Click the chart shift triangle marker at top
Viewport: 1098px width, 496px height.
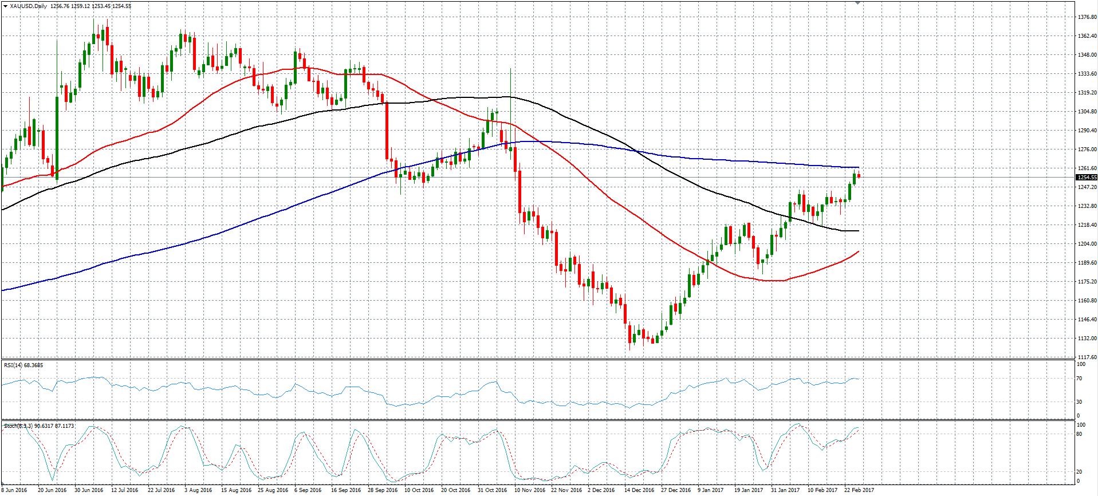857,3
